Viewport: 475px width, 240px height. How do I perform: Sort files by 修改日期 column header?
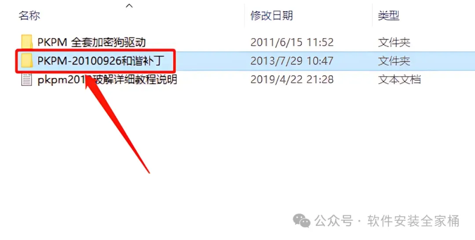point(272,16)
